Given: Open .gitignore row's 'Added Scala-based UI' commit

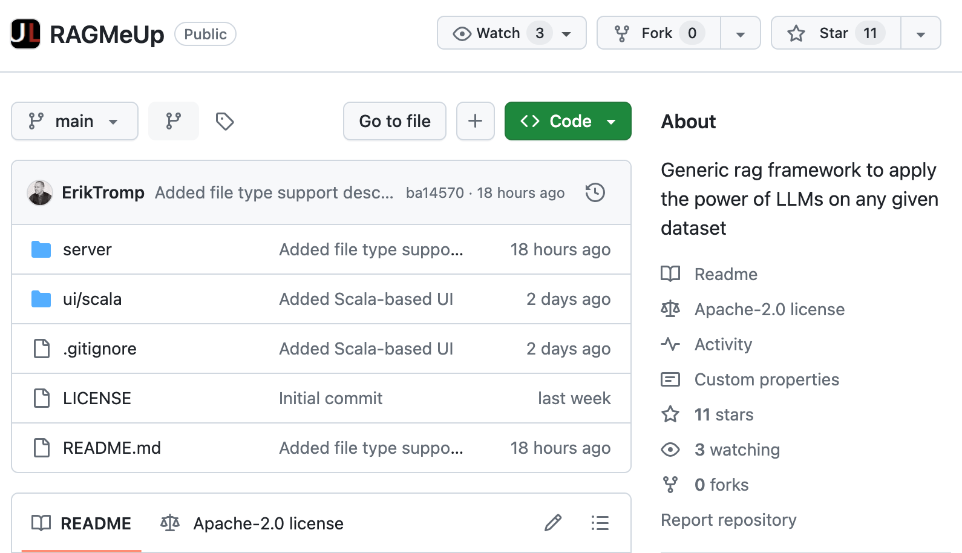Looking at the screenshot, I should (x=366, y=348).
